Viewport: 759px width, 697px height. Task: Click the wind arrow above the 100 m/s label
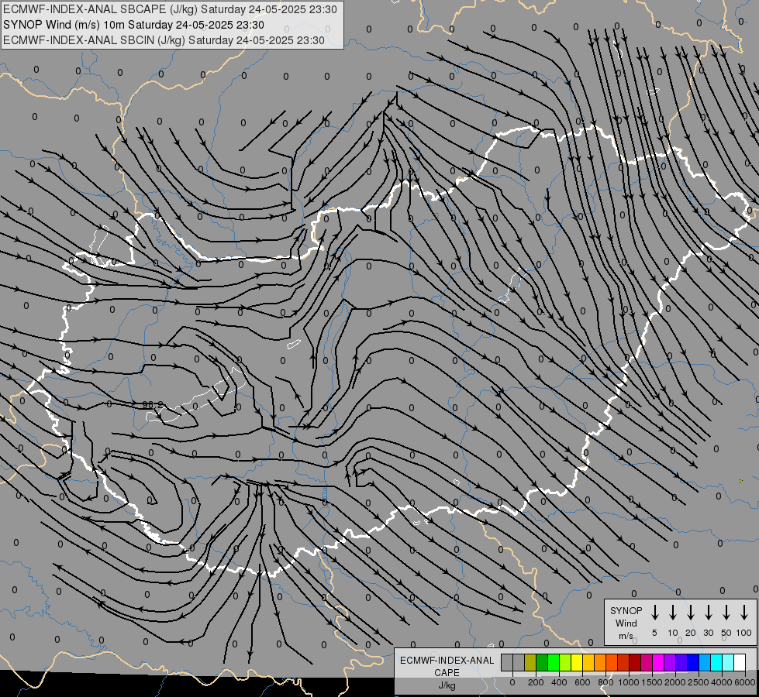click(x=744, y=613)
